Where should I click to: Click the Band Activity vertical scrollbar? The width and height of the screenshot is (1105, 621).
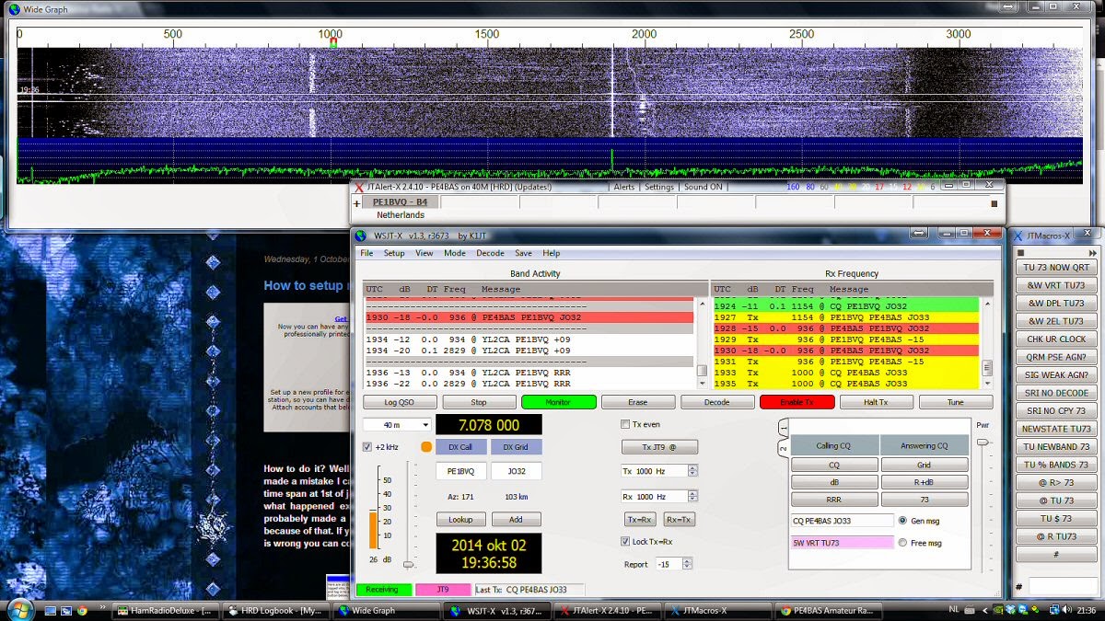[x=702, y=342]
